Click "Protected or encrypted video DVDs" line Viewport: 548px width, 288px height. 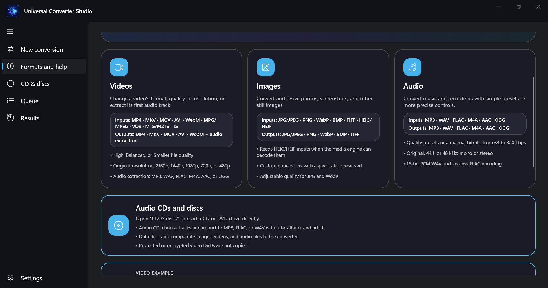click(192, 245)
